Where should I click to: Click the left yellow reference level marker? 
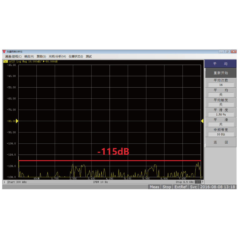pyautogui.click(x=17, y=121)
